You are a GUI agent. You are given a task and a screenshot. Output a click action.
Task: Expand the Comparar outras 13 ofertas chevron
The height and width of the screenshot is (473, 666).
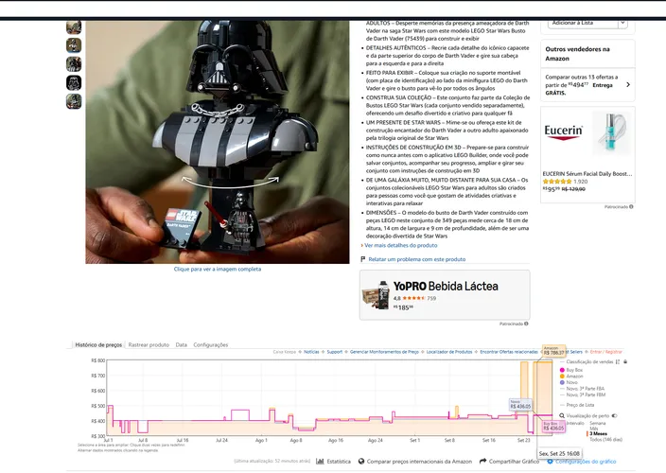(x=628, y=85)
